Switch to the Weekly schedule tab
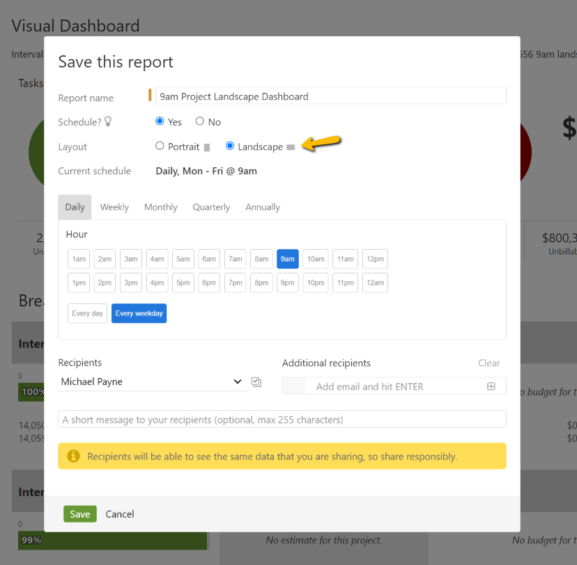 point(114,207)
